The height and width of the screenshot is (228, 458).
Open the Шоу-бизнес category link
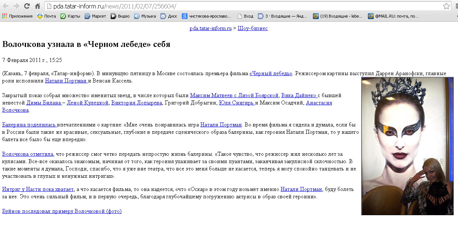click(x=252, y=28)
